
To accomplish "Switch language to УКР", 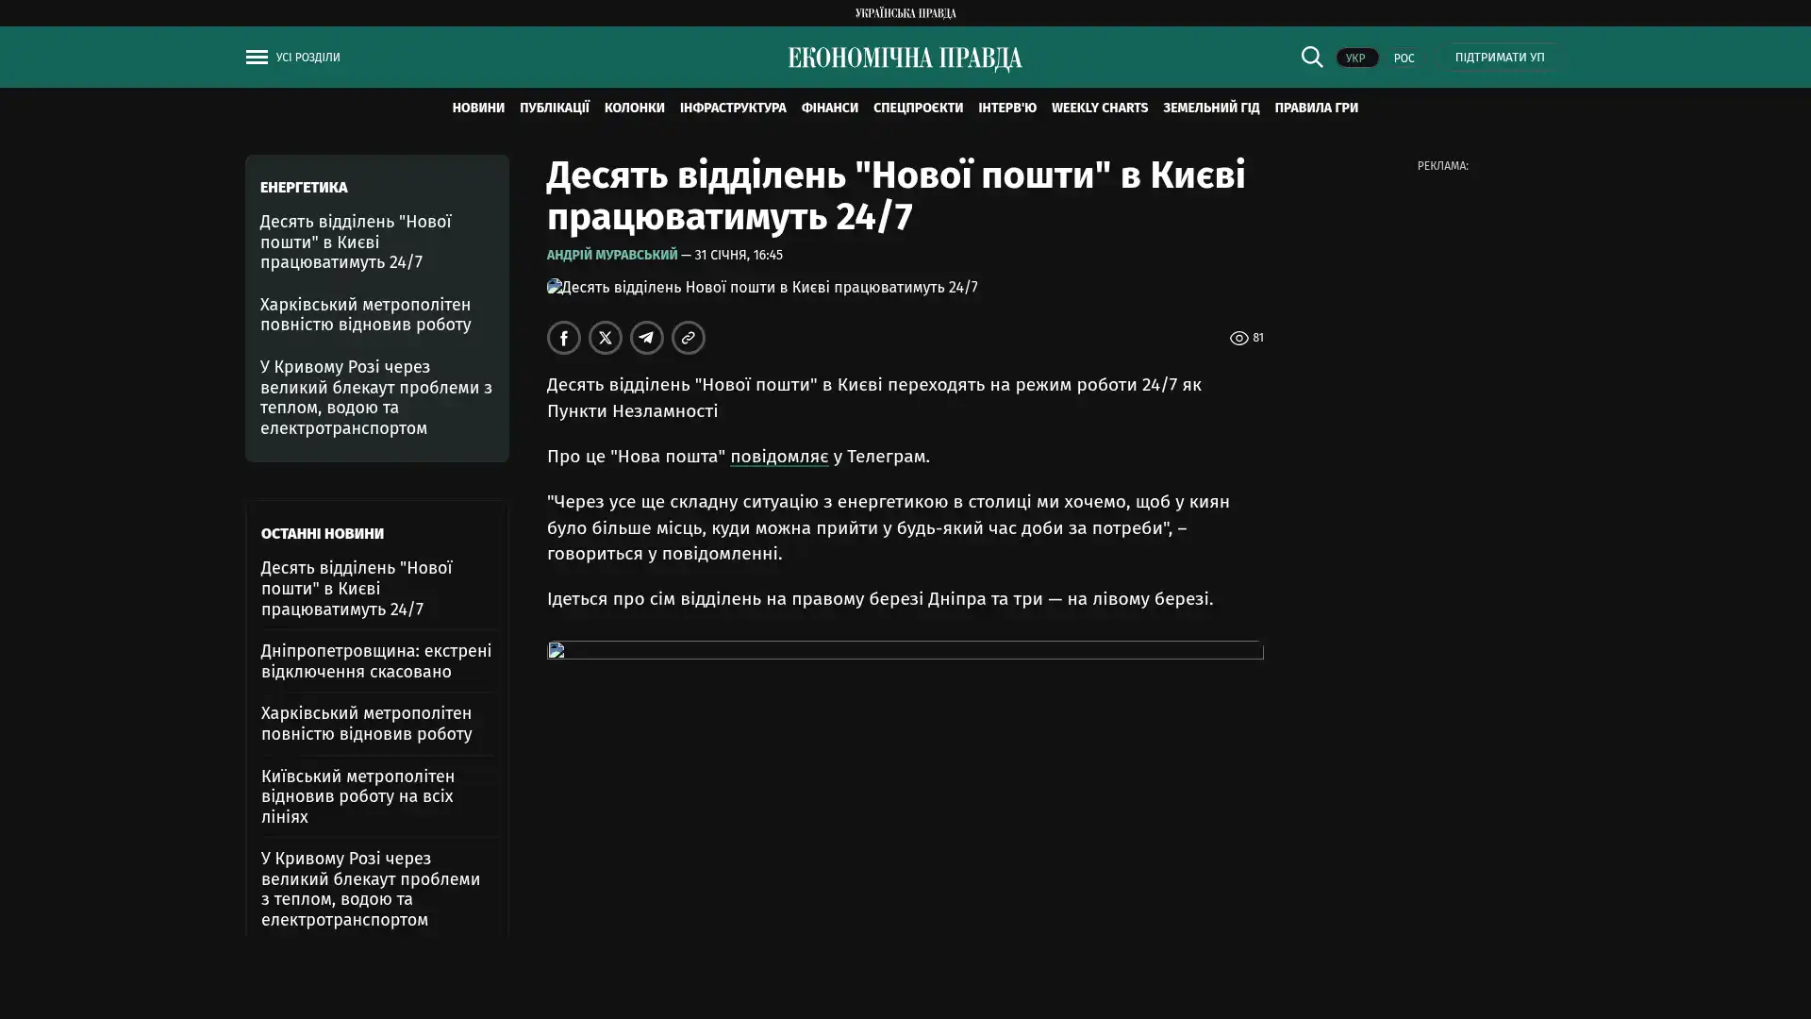I will click(x=1356, y=58).
